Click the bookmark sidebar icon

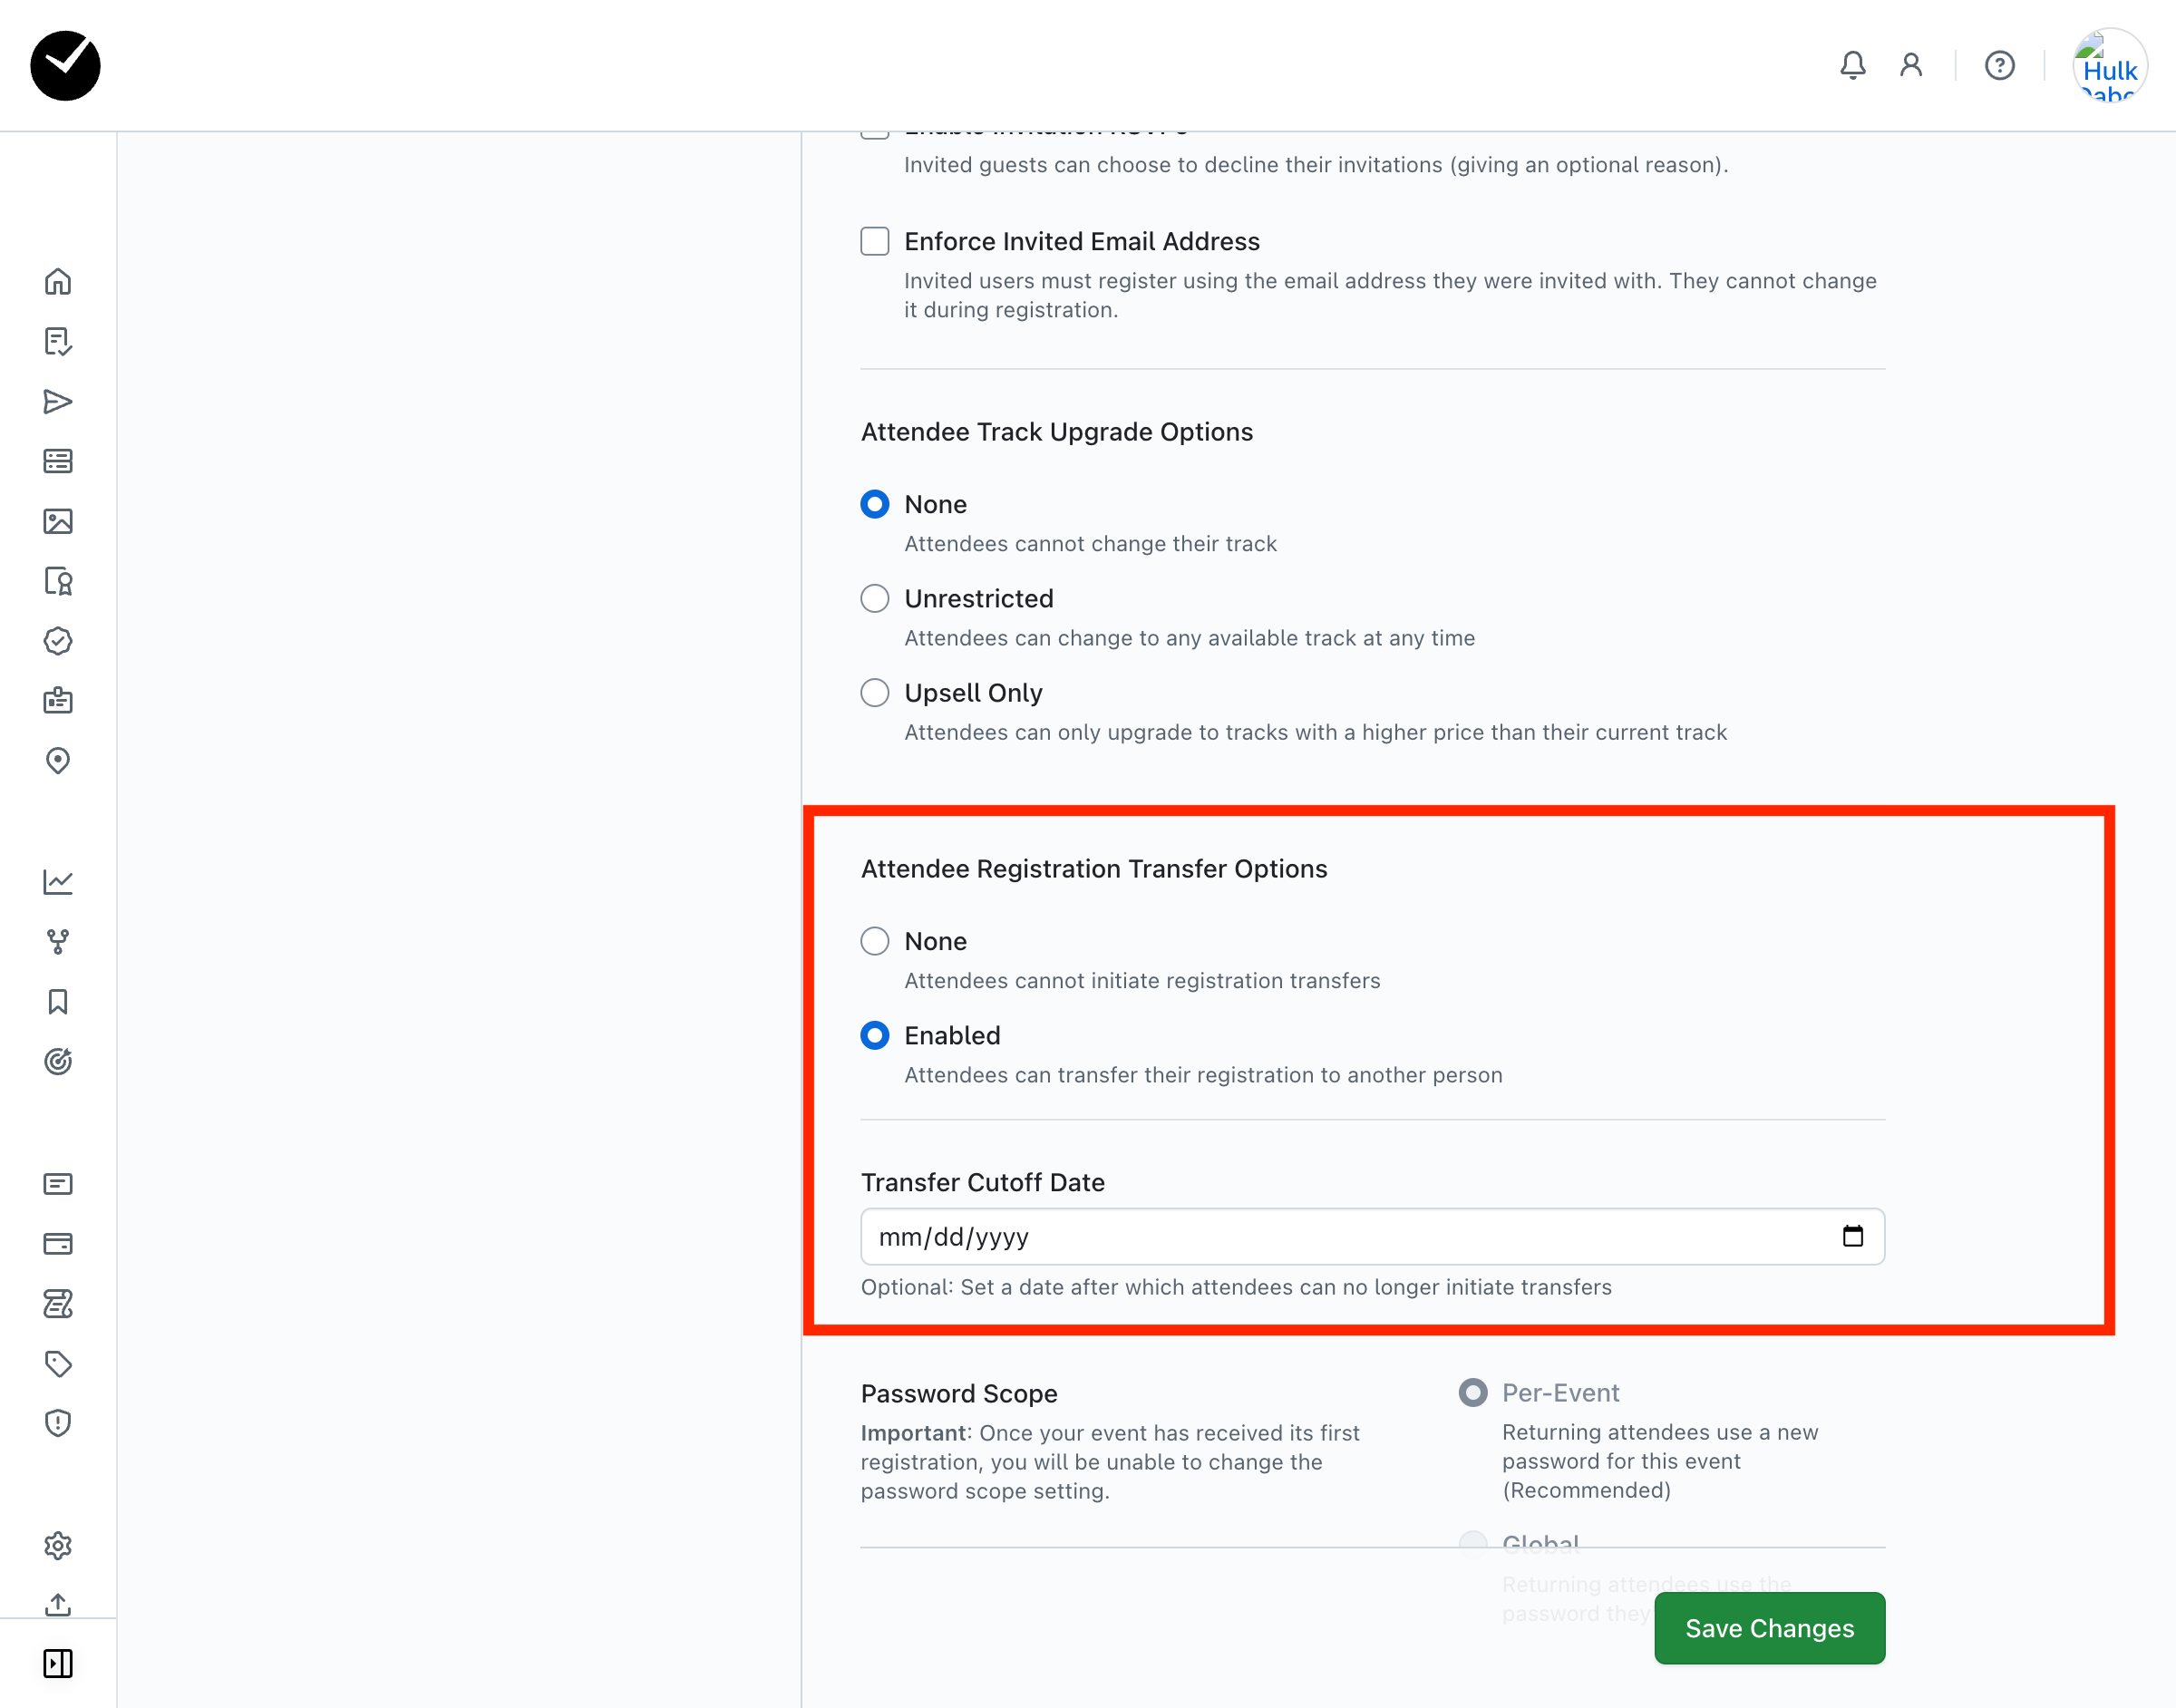[58, 1002]
